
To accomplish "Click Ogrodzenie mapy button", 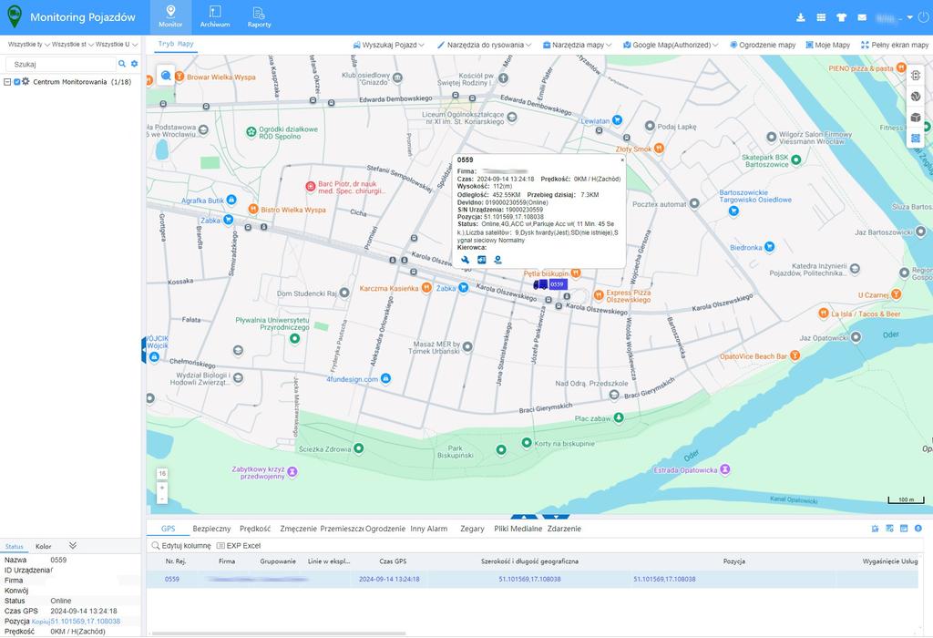I will pyautogui.click(x=763, y=45).
